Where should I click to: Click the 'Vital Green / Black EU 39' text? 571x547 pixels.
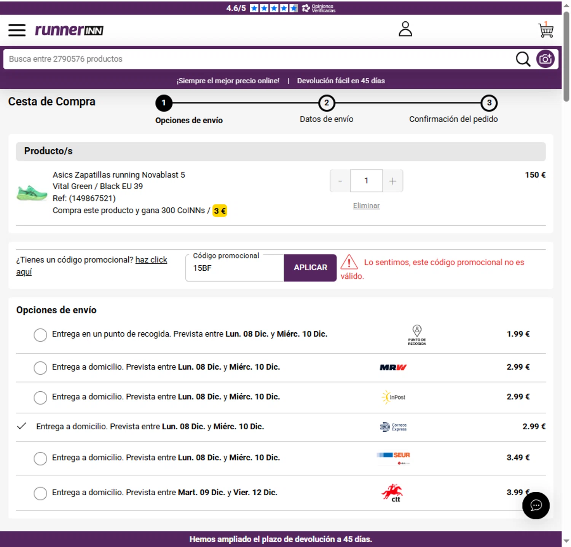(98, 186)
